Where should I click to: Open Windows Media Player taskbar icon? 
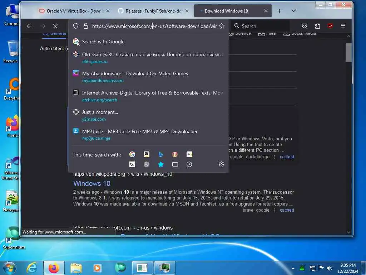97,268
